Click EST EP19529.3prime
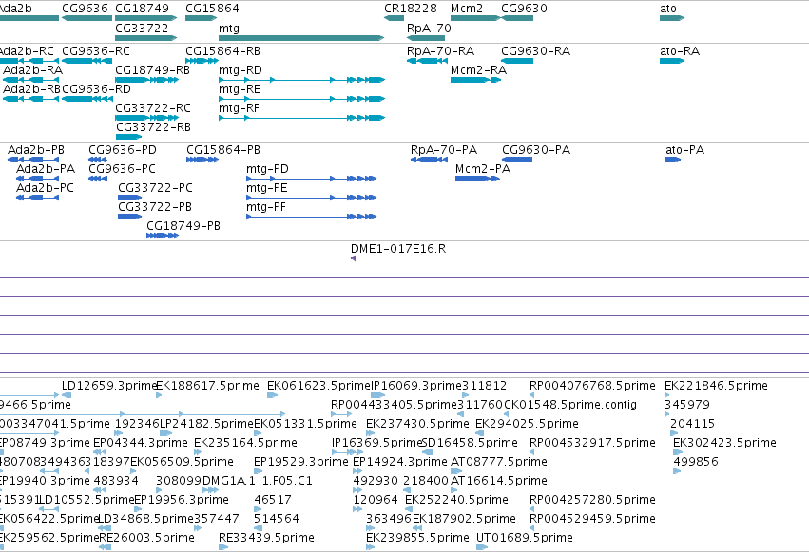The height and width of the screenshot is (552, 809). coord(258,471)
